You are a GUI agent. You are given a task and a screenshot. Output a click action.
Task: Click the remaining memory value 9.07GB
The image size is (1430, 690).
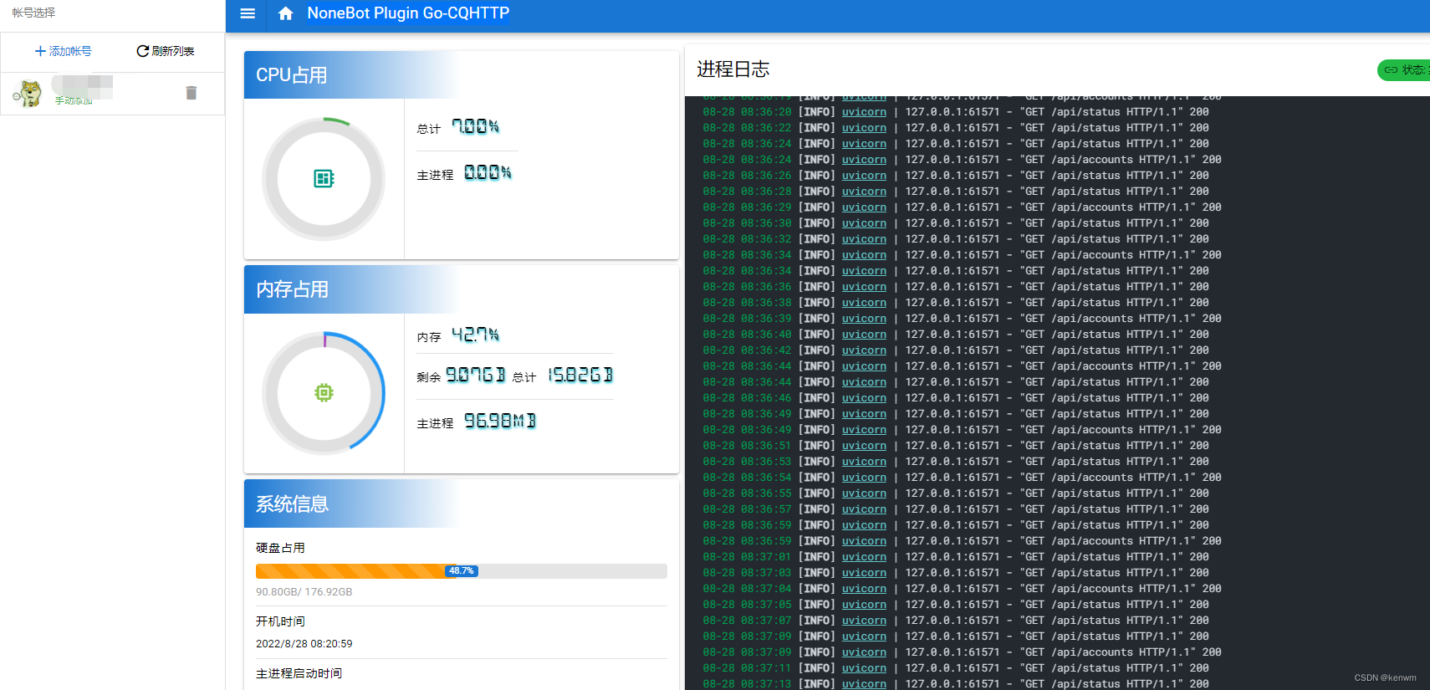coord(476,375)
